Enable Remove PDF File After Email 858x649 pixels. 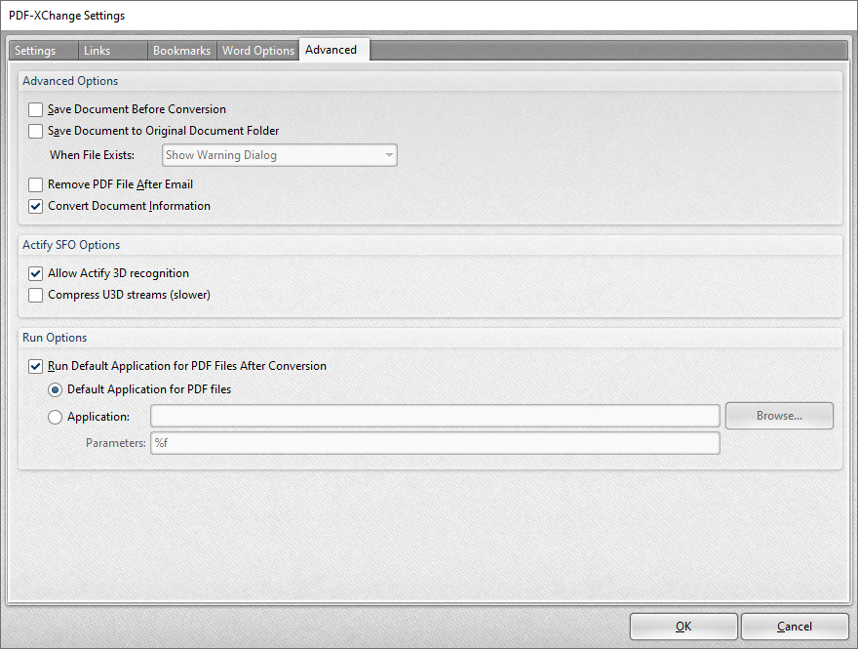pyautogui.click(x=35, y=184)
